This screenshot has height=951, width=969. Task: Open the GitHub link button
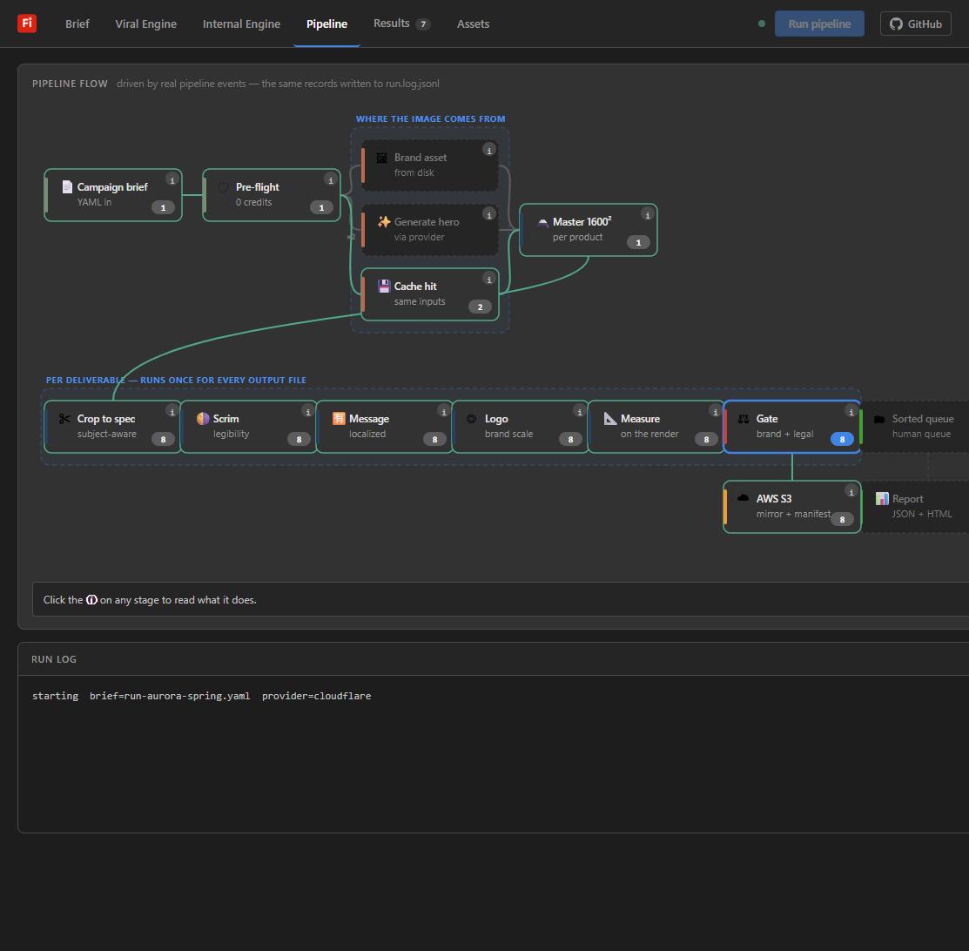coord(915,24)
